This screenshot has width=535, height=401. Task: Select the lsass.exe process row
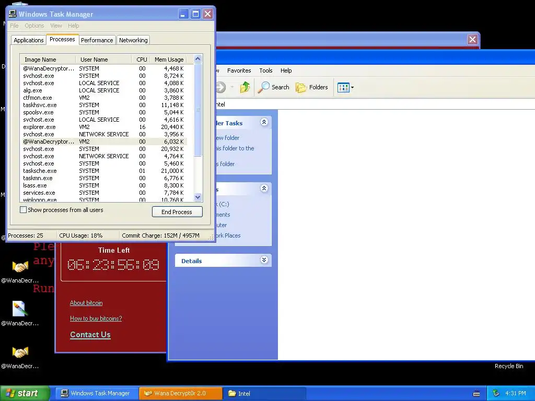[x=103, y=185]
